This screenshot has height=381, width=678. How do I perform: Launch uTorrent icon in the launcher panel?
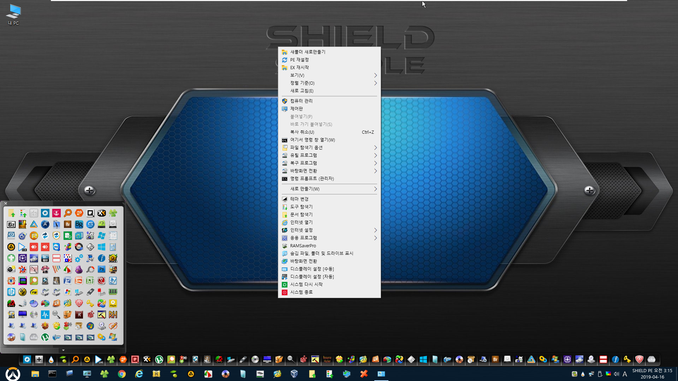[x=45, y=337]
